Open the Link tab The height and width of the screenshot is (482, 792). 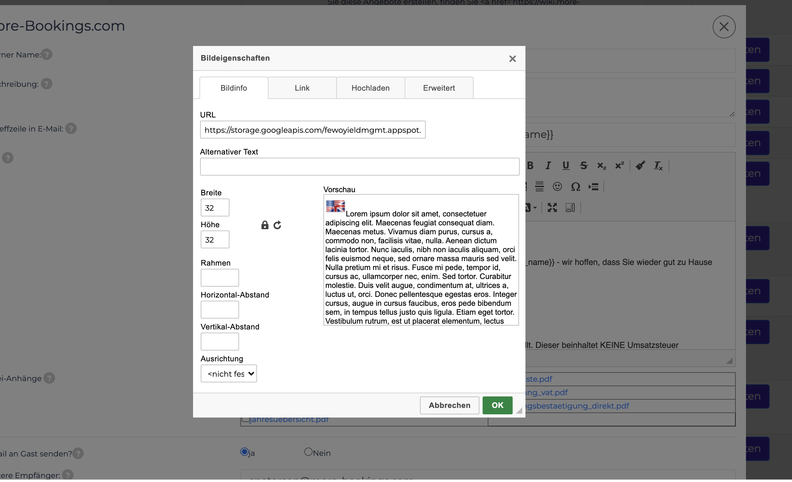[x=302, y=88]
